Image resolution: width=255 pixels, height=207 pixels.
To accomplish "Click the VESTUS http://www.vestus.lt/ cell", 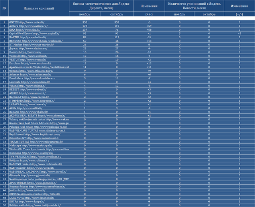I will 39,59.
